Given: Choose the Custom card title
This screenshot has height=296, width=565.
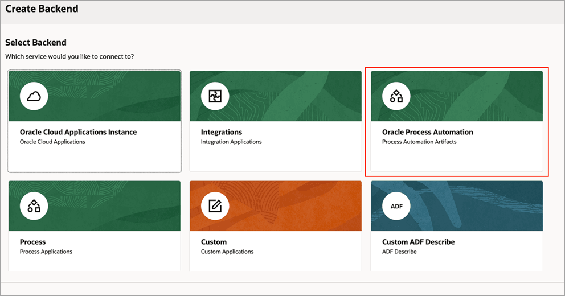Looking at the screenshot, I should tap(214, 242).
